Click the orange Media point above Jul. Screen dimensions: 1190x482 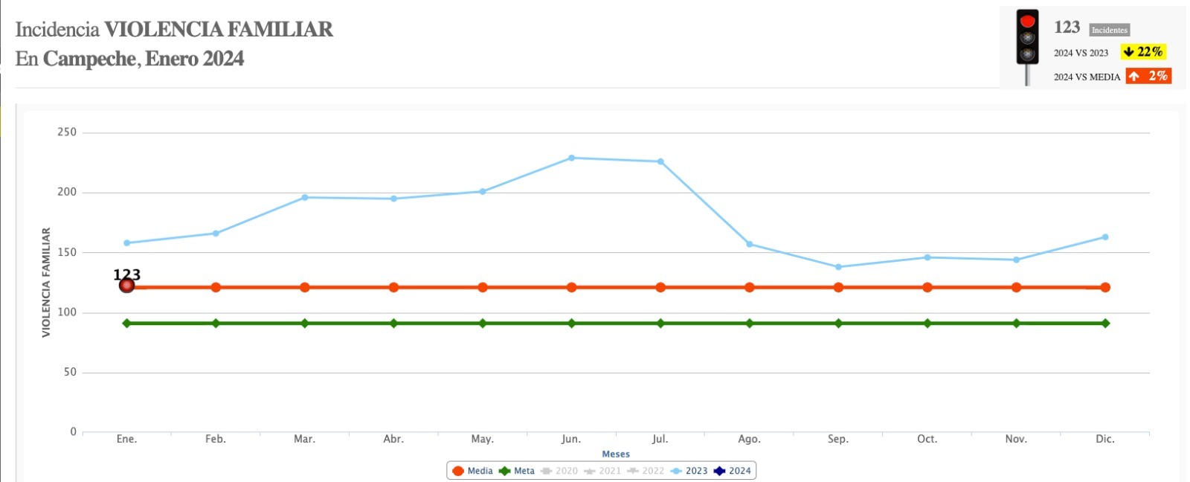tap(660, 287)
